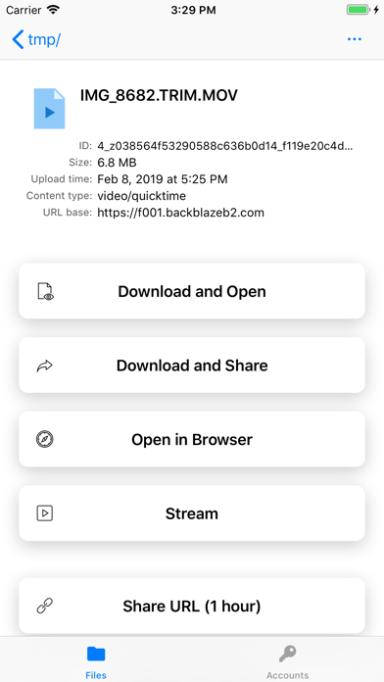
Task: Tap the Download and Share button
Action: pyautogui.click(x=192, y=365)
